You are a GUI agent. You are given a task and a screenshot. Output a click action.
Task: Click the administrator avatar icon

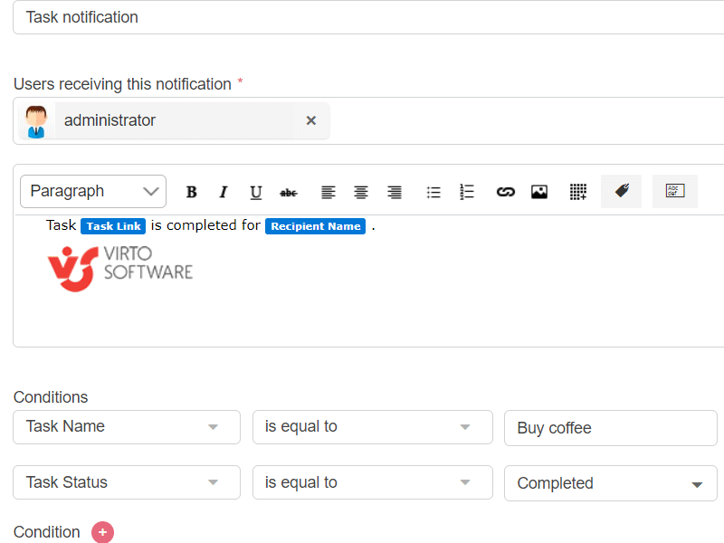click(36, 121)
